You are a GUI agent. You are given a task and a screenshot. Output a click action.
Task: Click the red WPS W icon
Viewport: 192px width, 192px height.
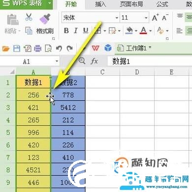click(x=96, y=48)
